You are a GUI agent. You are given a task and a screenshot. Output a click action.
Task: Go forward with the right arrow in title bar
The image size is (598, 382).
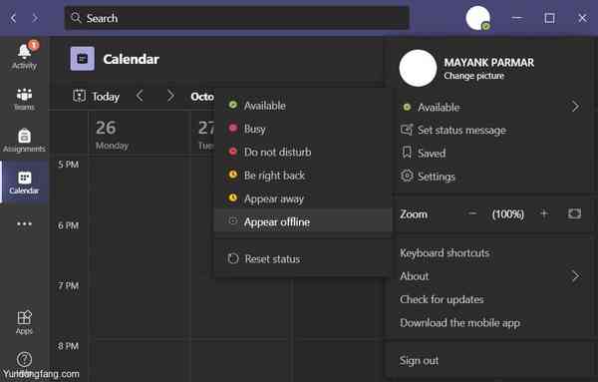tap(35, 18)
